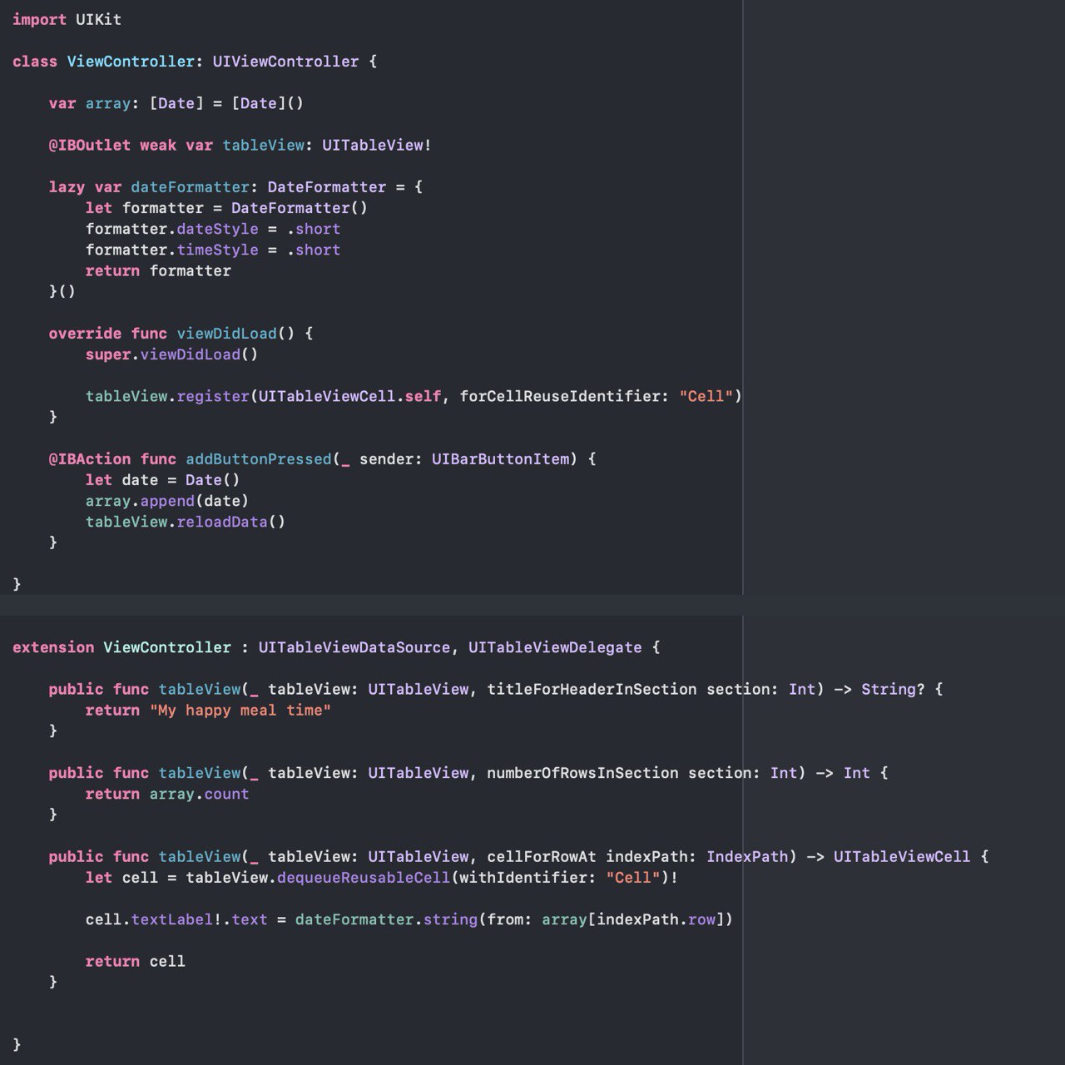Click 'override func viewDidLoad() {' line

pos(181,334)
